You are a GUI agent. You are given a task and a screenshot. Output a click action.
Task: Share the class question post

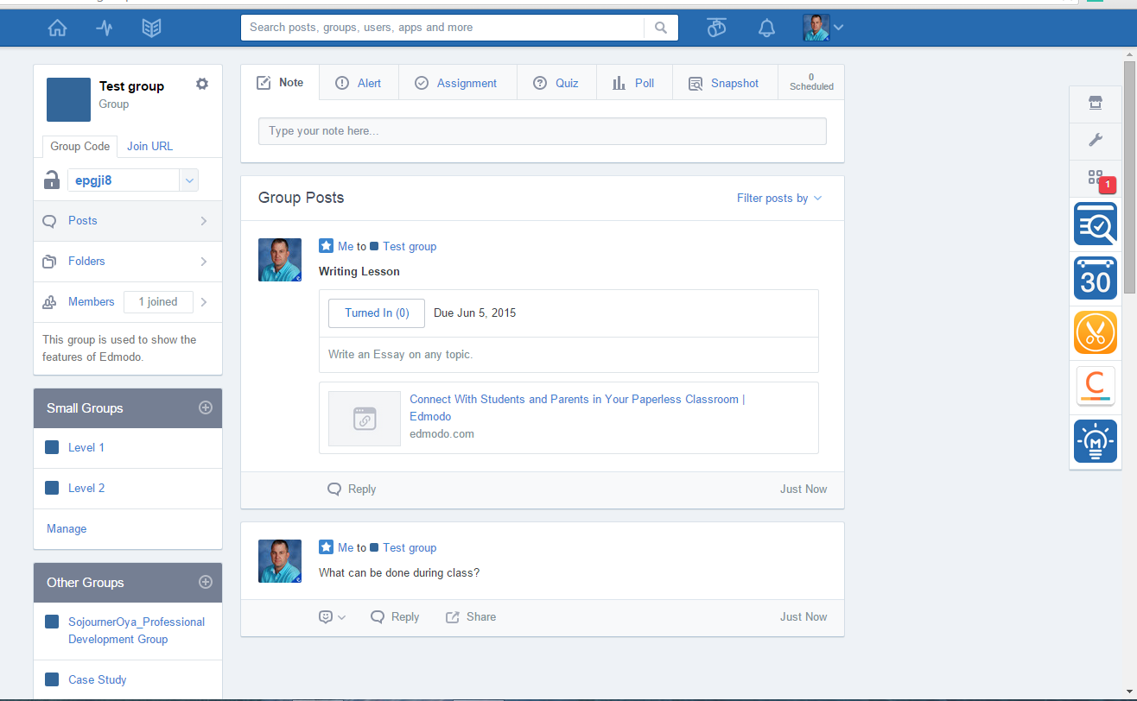[x=471, y=617]
